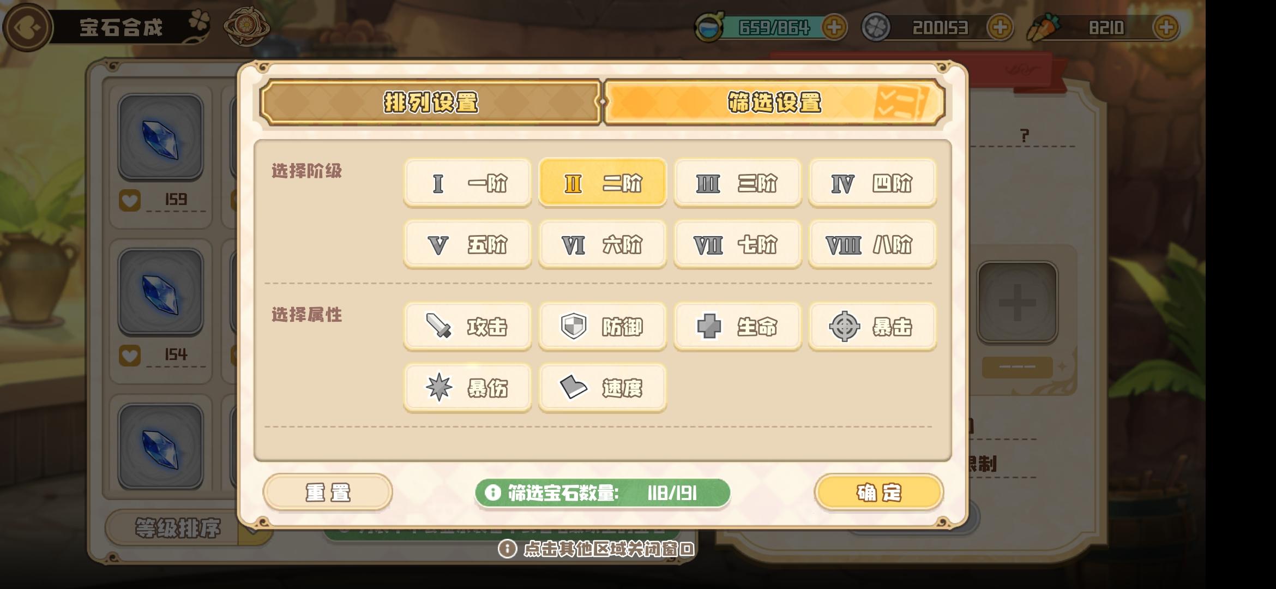1276x589 pixels.
Task: Click the heart-shaped back arrow icon
Action: pyautogui.click(x=27, y=27)
